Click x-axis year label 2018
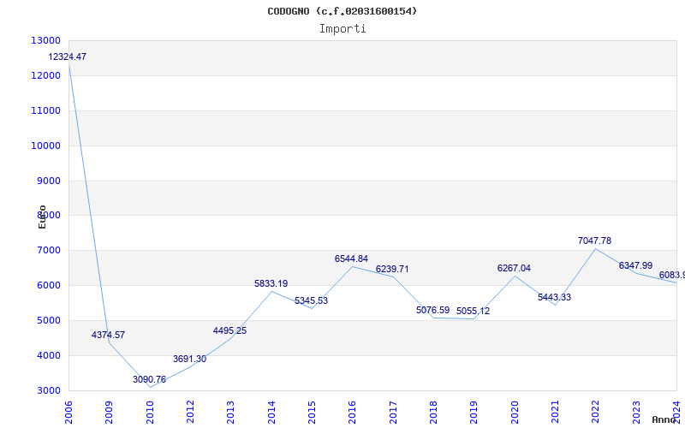The width and height of the screenshot is (685, 428). 433,413
